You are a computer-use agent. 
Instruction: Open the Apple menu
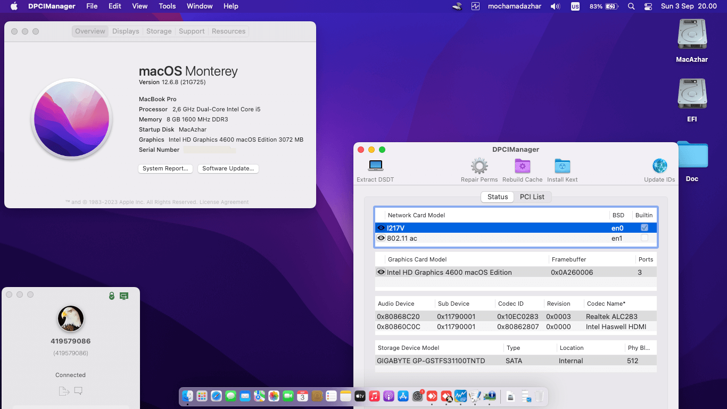[x=14, y=6]
